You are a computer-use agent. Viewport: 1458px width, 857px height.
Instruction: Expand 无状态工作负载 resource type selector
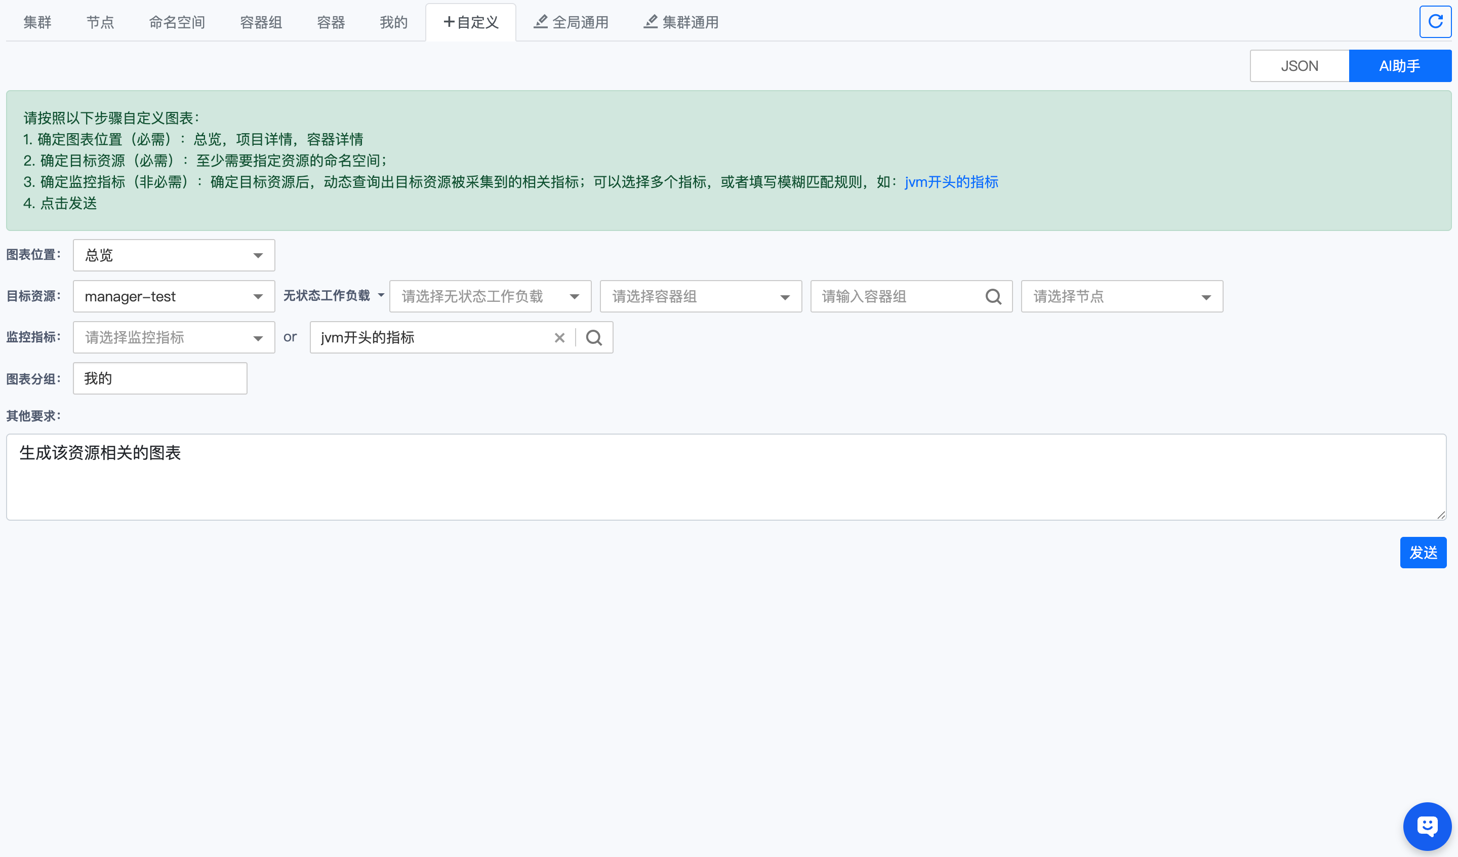[x=334, y=296]
